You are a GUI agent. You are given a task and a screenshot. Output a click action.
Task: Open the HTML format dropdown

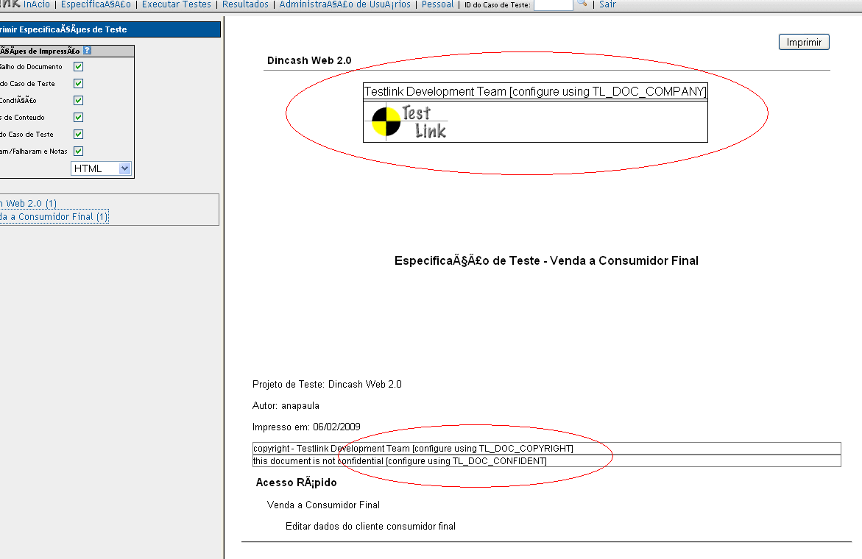pos(101,168)
